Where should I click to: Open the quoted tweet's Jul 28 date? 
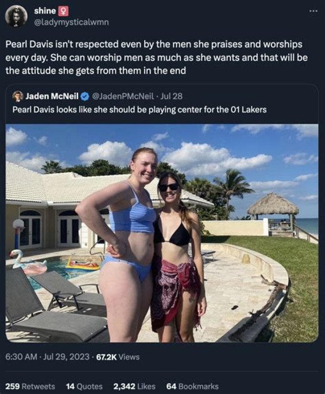[x=171, y=97]
